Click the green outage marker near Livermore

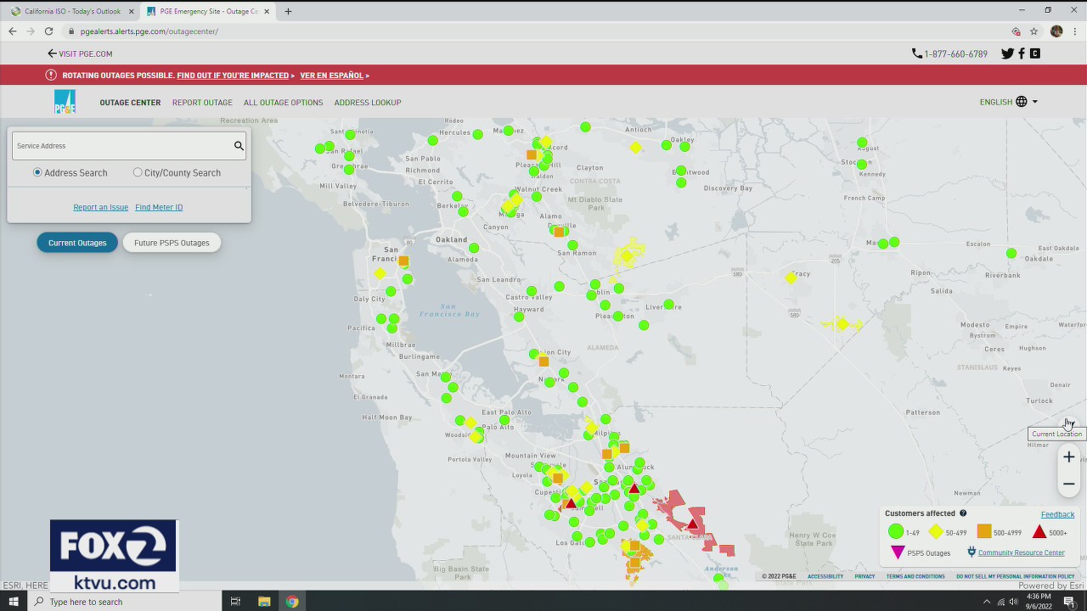coord(669,305)
